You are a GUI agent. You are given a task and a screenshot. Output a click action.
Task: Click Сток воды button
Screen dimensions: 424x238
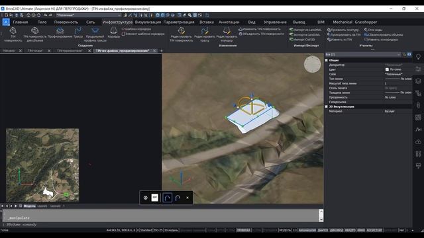point(373,30)
